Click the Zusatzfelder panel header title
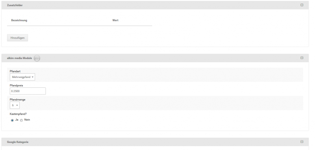 15,5
